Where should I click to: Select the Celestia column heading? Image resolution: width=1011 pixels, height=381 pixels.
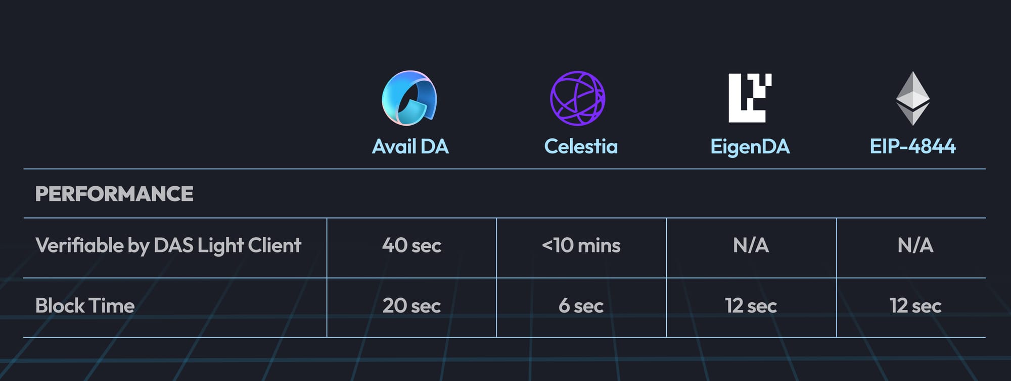coord(581,147)
